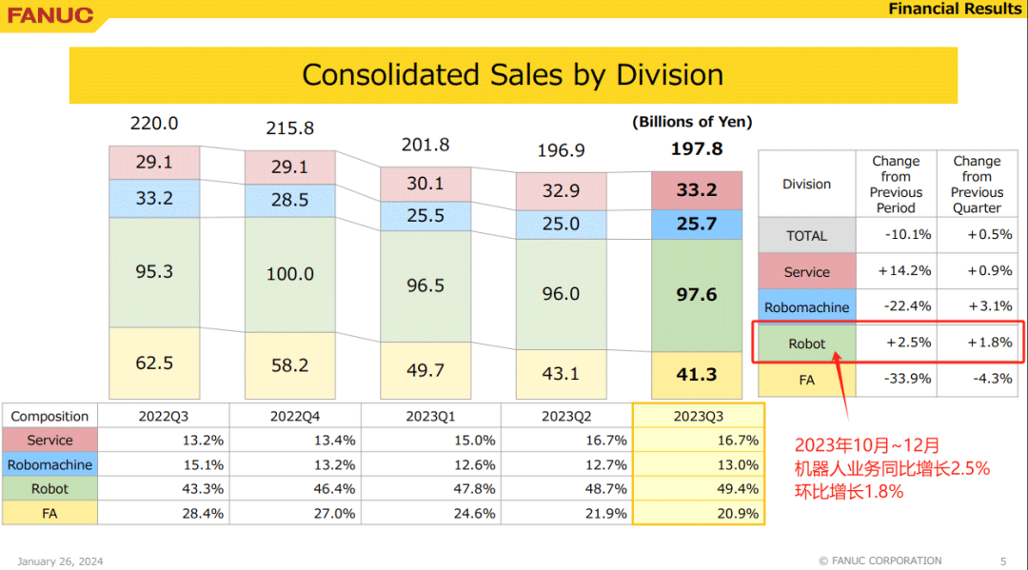Click the green Robot row label in Composition table

(x=49, y=489)
